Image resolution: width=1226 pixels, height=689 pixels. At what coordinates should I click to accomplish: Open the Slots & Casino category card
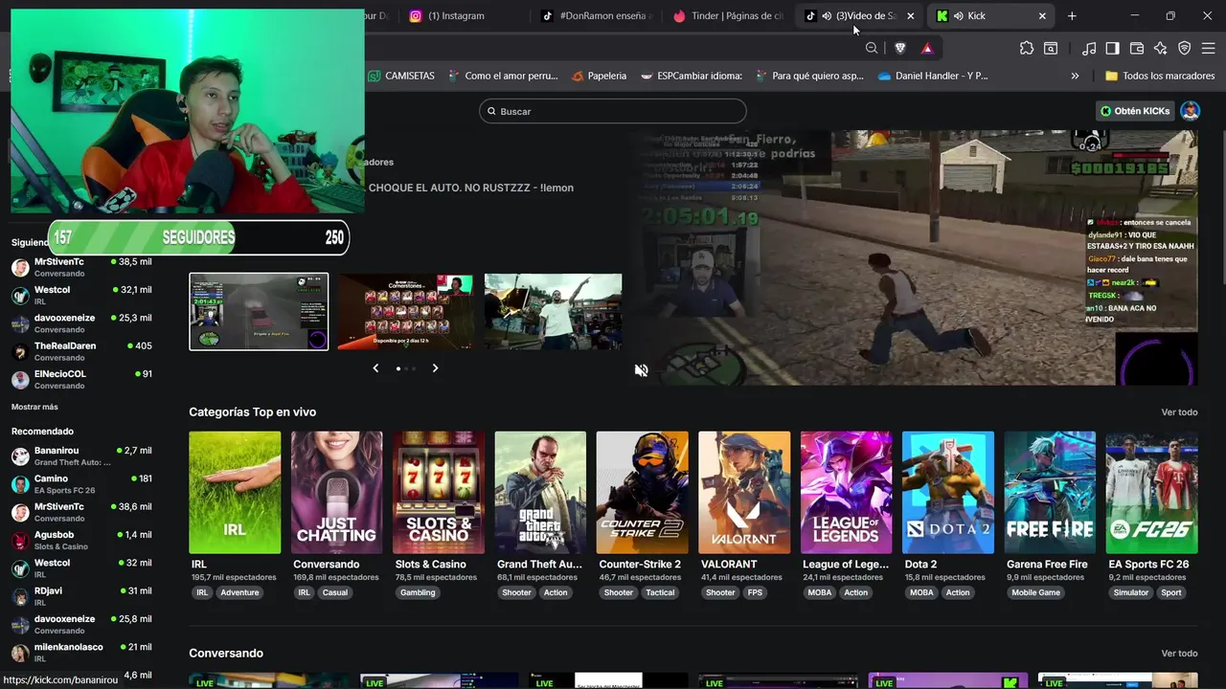439,492
